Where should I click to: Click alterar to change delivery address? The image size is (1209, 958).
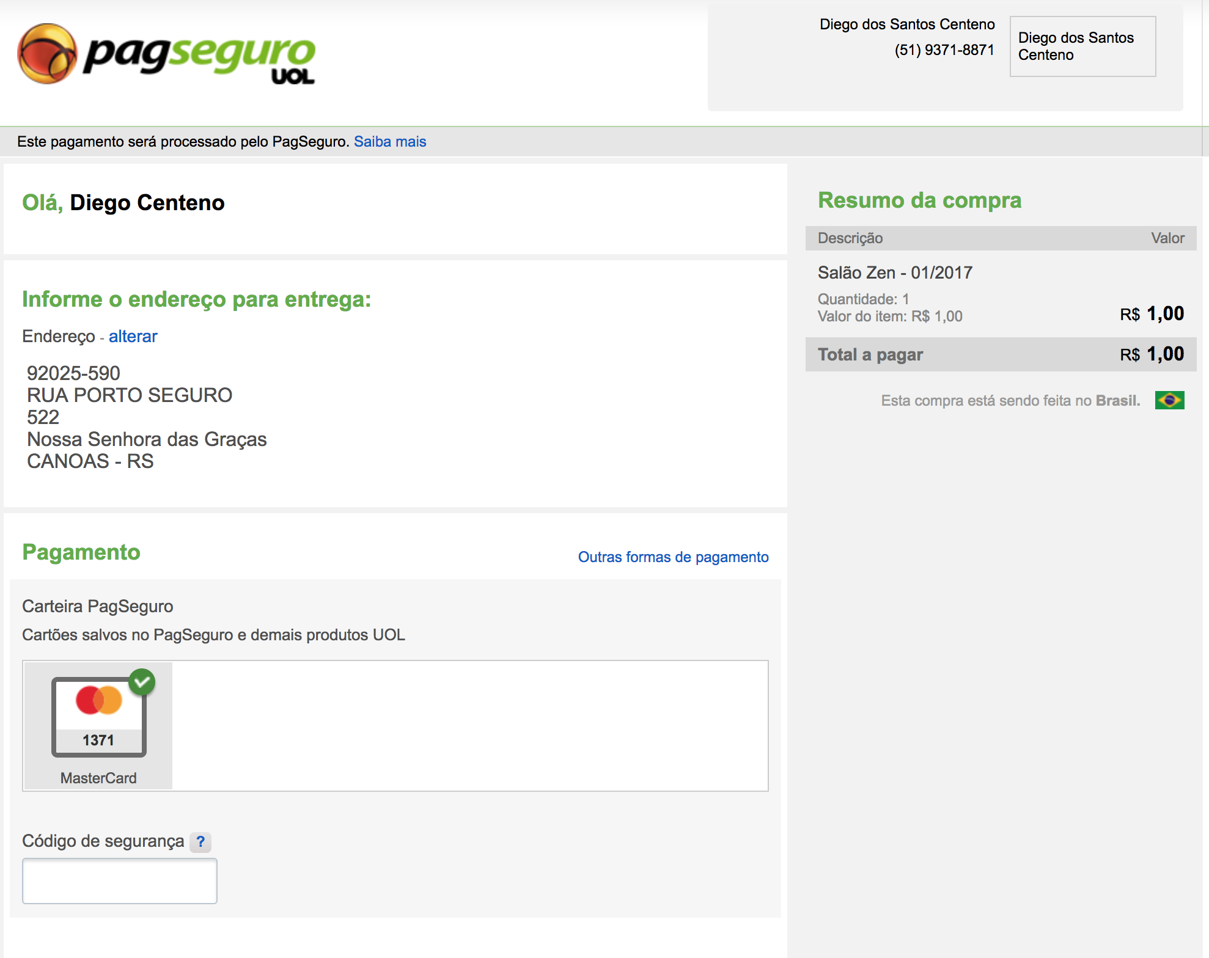[133, 337]
